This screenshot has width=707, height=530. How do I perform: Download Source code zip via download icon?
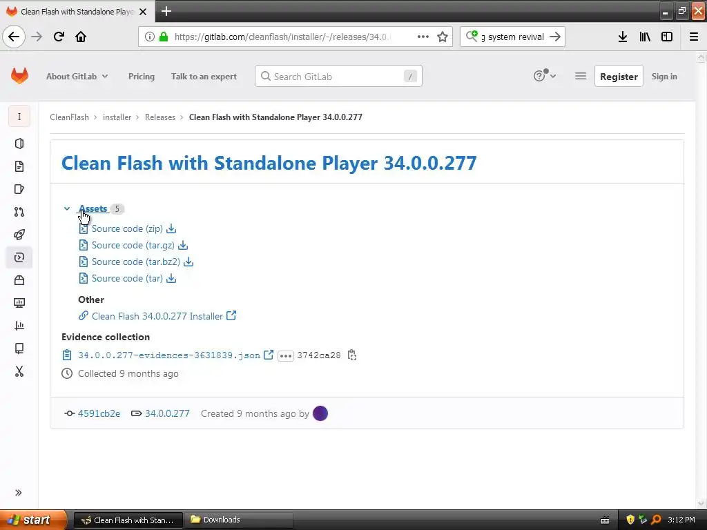click(171, 228)
